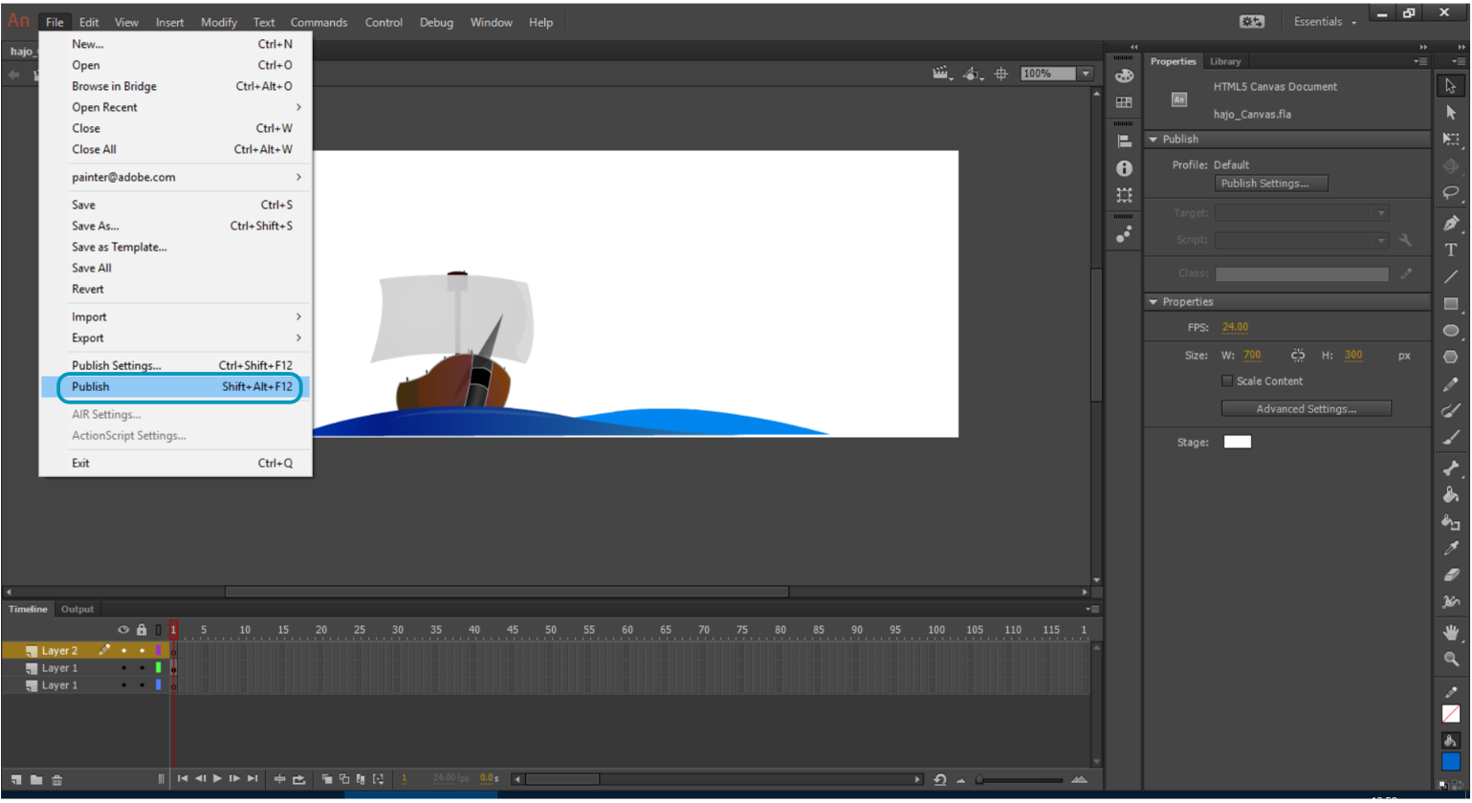Screen dimensions: 1472x803
Task: Click the New Layer icon in Timeline
Action: (16, 780)
